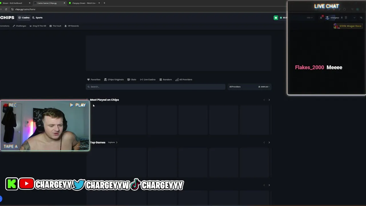Open the green wallet deposit button
This screenshot has width=366, height=206.
click(x=276, y=18)
